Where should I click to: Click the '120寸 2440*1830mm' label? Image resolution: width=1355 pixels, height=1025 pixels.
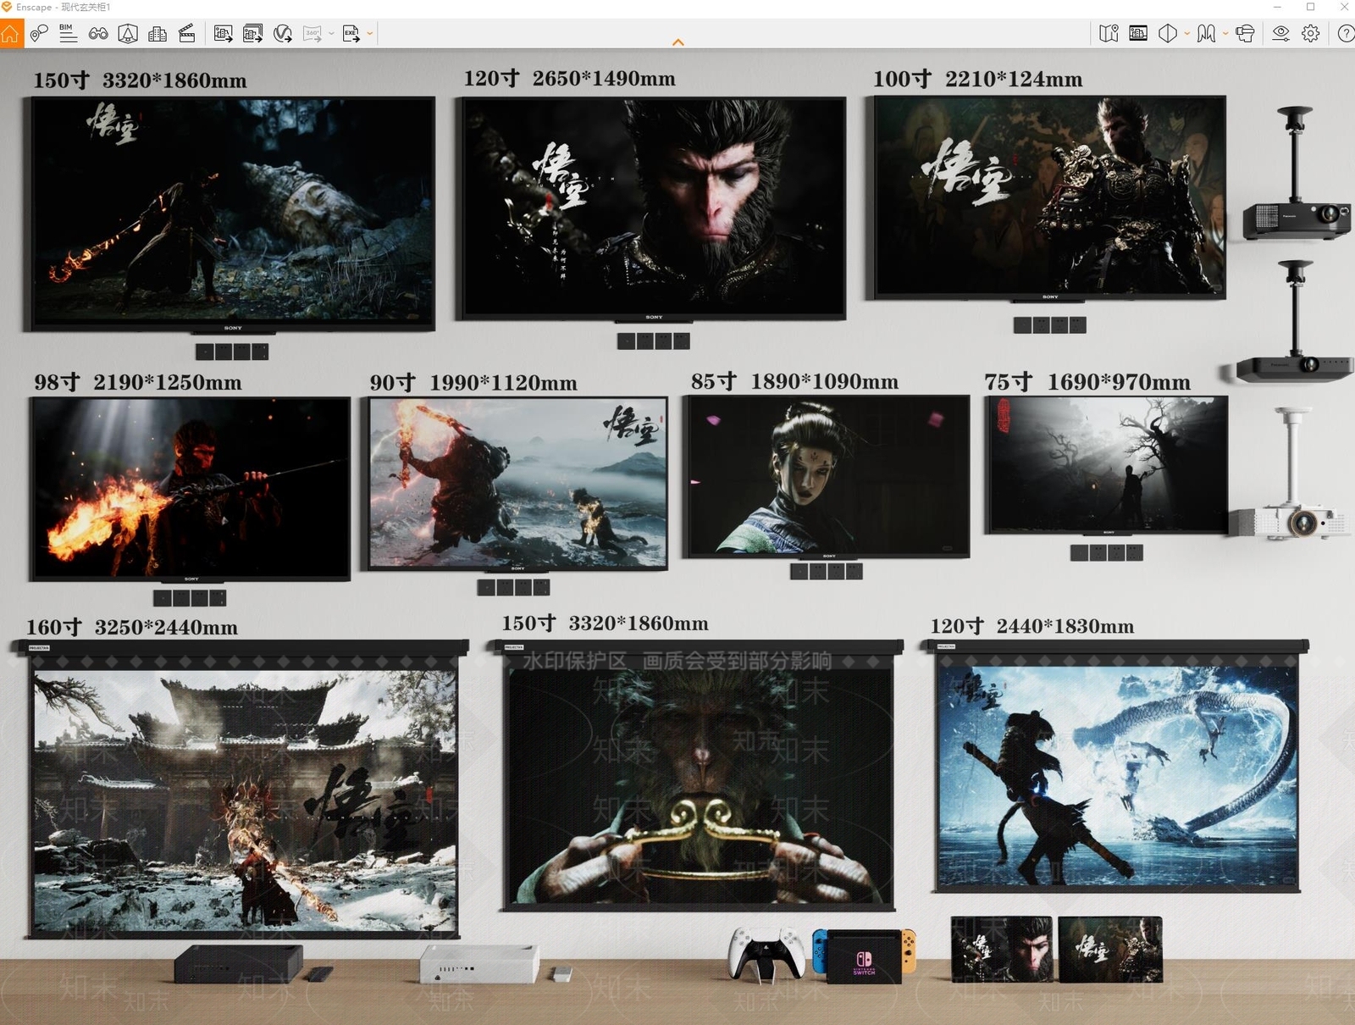1031,626
